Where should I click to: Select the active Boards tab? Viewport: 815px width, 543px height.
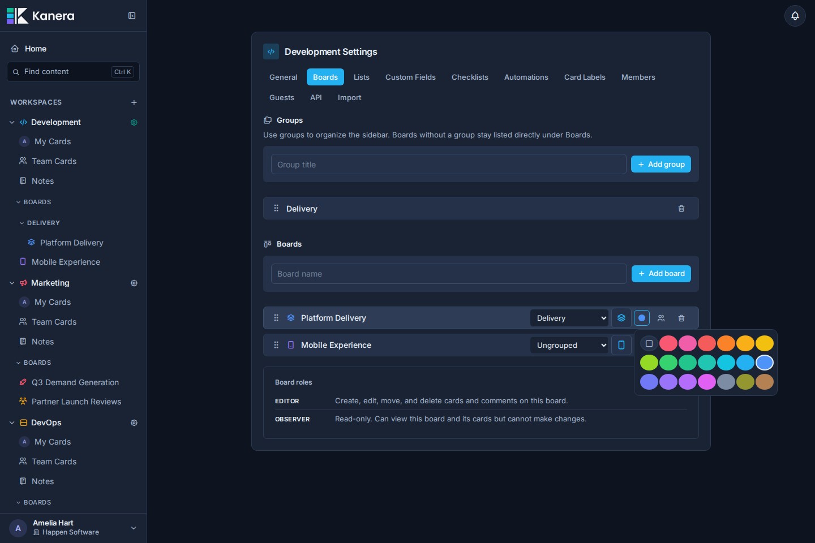coord(325,77)
